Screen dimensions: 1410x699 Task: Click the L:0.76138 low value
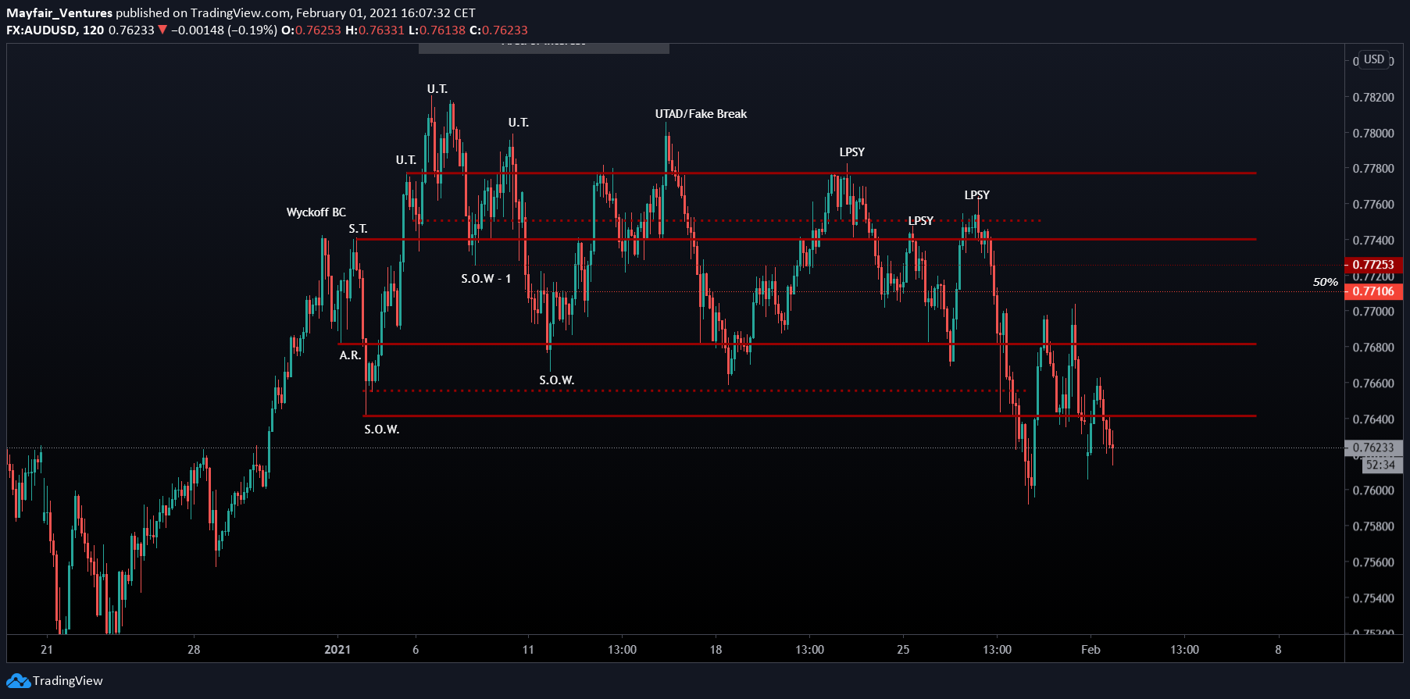pyautogui.click(x=437, y=30)
